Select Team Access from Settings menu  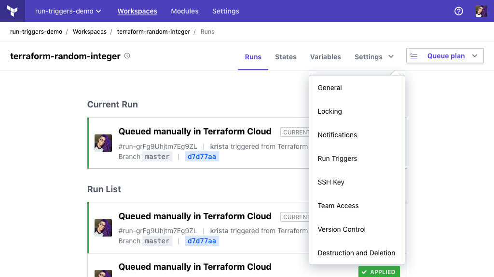point(357,206)
